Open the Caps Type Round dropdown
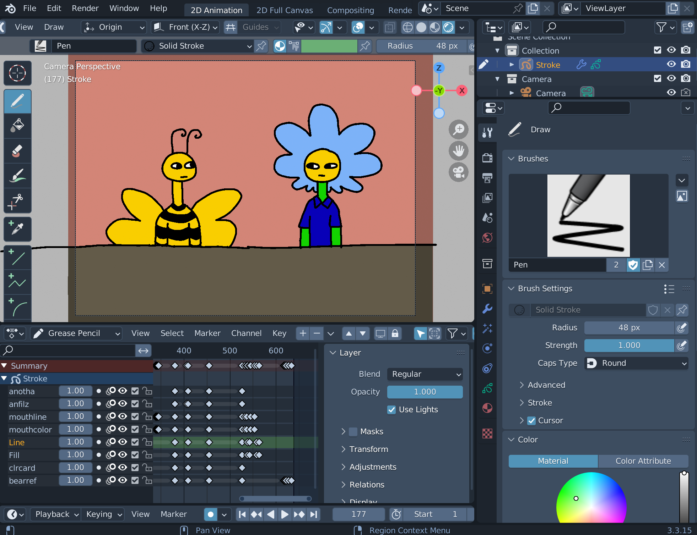The height and width of the screenshot is (535, 697). [636, 363]
